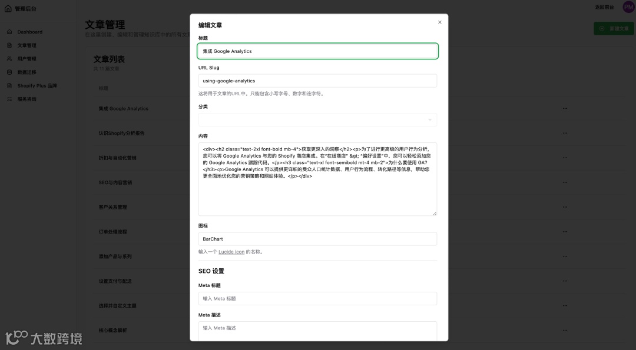Click the 数据迁移 database icon in the sidebar

(x=9, y=72)
